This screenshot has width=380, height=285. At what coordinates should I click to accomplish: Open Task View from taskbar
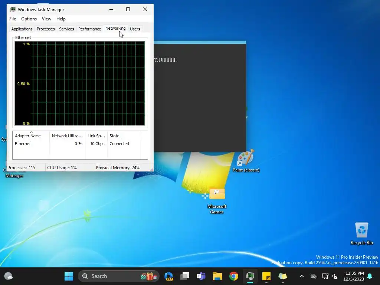(x=185, y=276)
